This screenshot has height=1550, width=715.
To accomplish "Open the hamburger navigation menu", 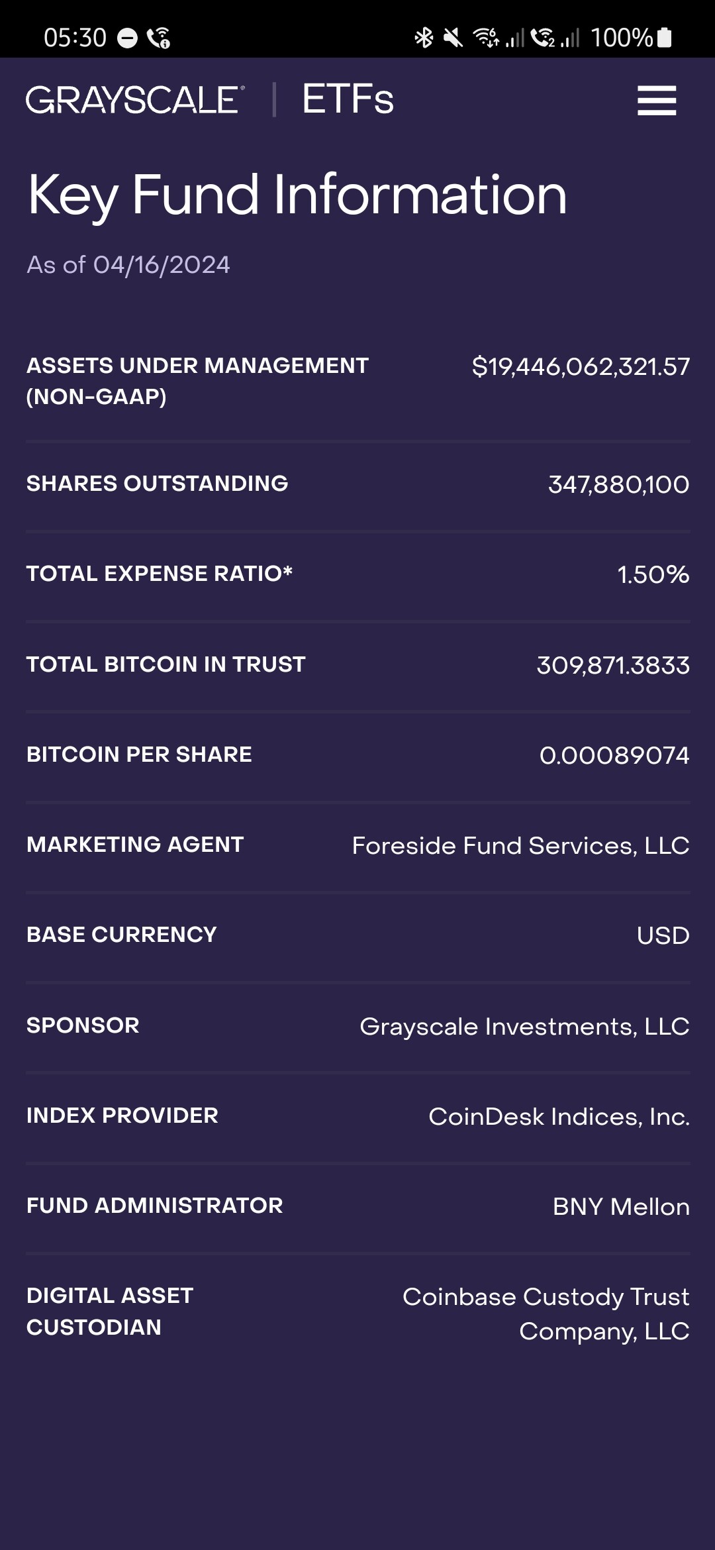I will [x=656, y=101].
